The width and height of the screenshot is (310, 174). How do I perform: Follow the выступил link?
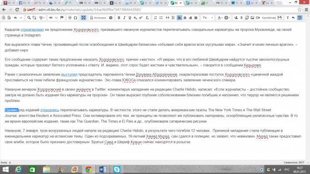tap(69, 75)
